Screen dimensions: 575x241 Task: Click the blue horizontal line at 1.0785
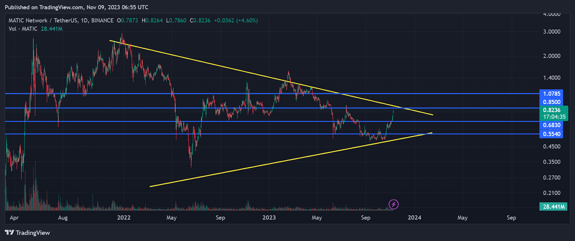(272, 94)
